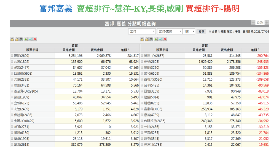Zoom out with the minus icon beside 110%
The width and height of the screenshot is (279, 154).
coord(253,22)
